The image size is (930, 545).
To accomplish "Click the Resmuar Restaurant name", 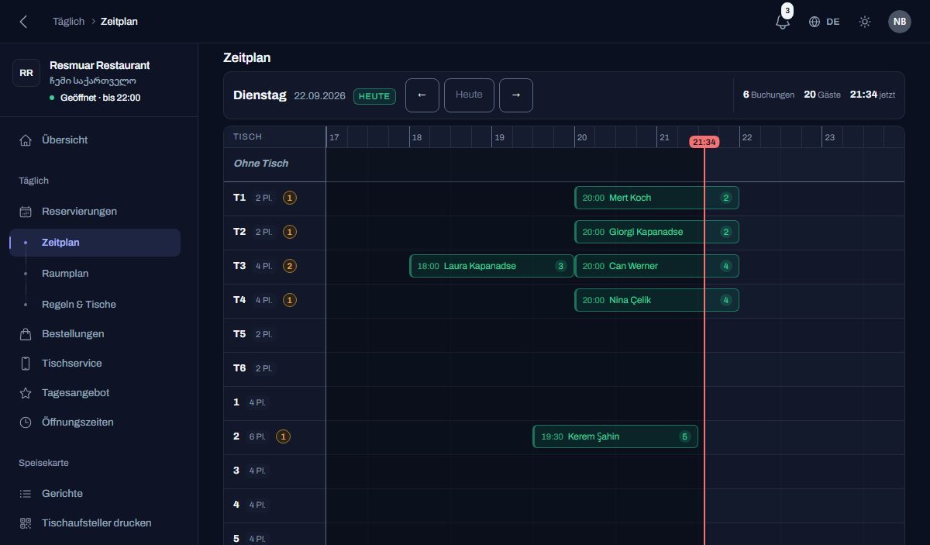I will click(x=100, y=65).
